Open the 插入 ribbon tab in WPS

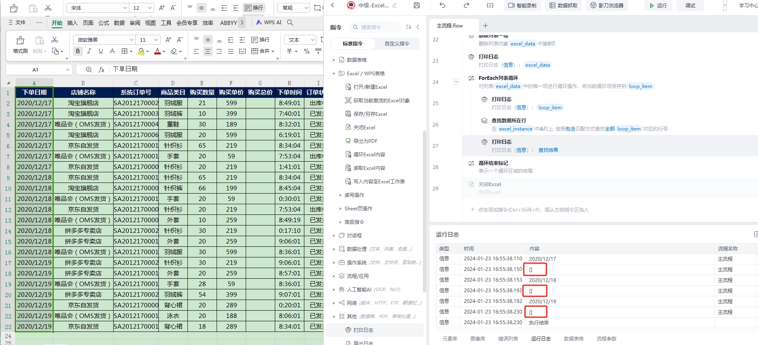pyautogui.click(x=72, y=23)
